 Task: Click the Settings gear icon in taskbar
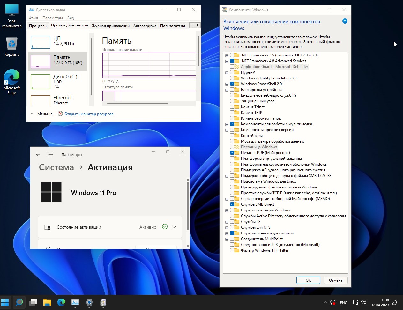click(x=89, y=302)
